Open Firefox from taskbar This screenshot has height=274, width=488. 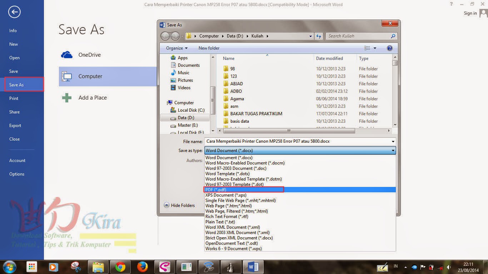tap(143, 267)
